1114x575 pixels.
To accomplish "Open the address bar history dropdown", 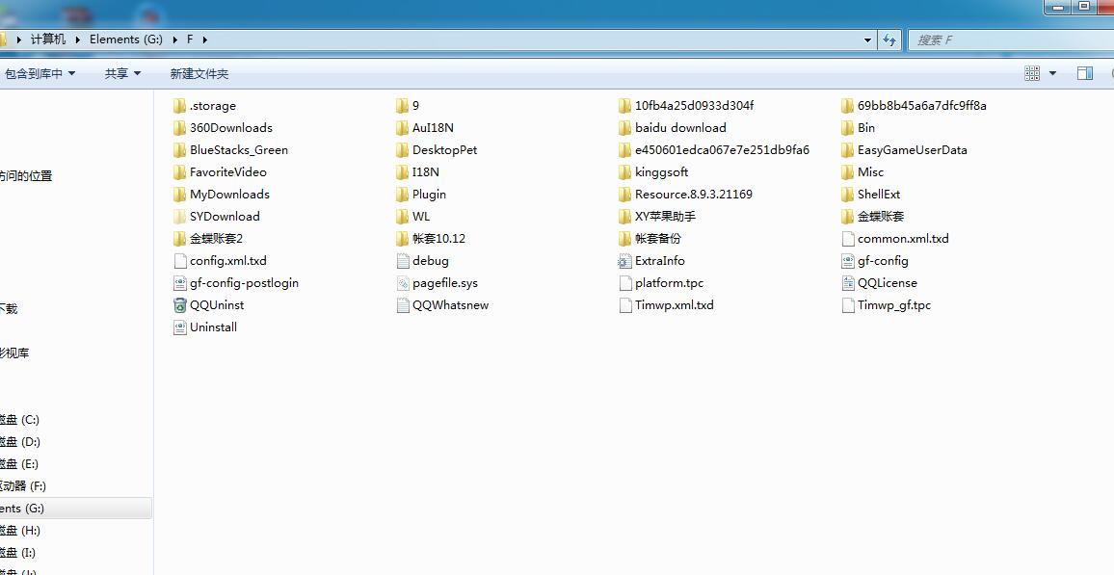I will pos(867,39).
